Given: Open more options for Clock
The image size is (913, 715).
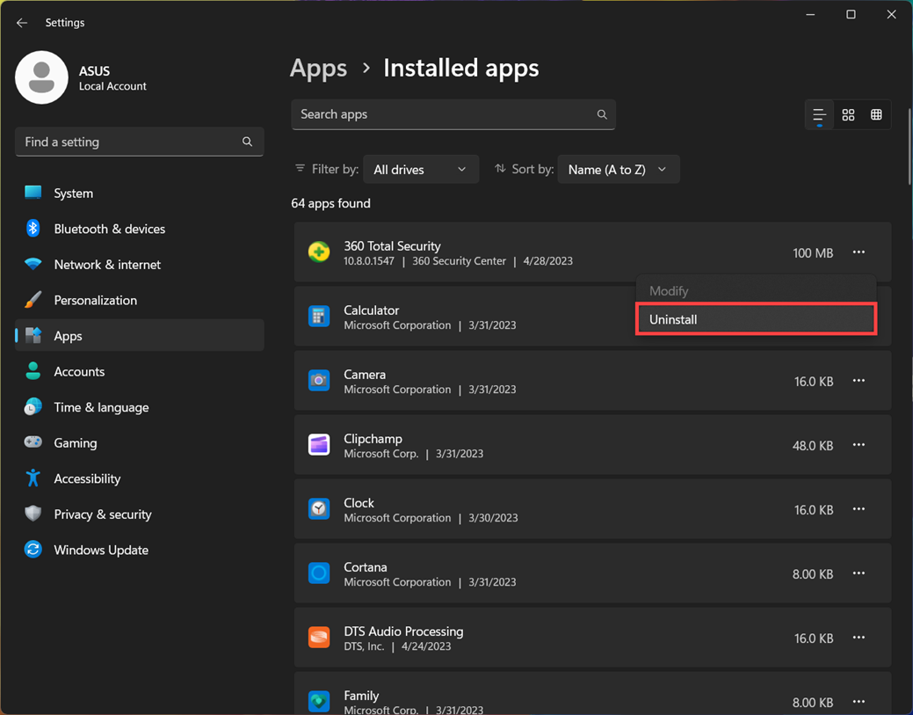Looking at the screenshot, I should coord(859,508).
